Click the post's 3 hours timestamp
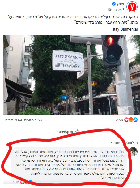This screenshot has width=140, height=188. (x=119, y=10)
